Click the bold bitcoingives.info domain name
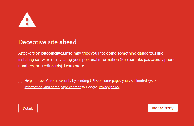The height and width of the screenshot is (126, 194). [57, 53]
